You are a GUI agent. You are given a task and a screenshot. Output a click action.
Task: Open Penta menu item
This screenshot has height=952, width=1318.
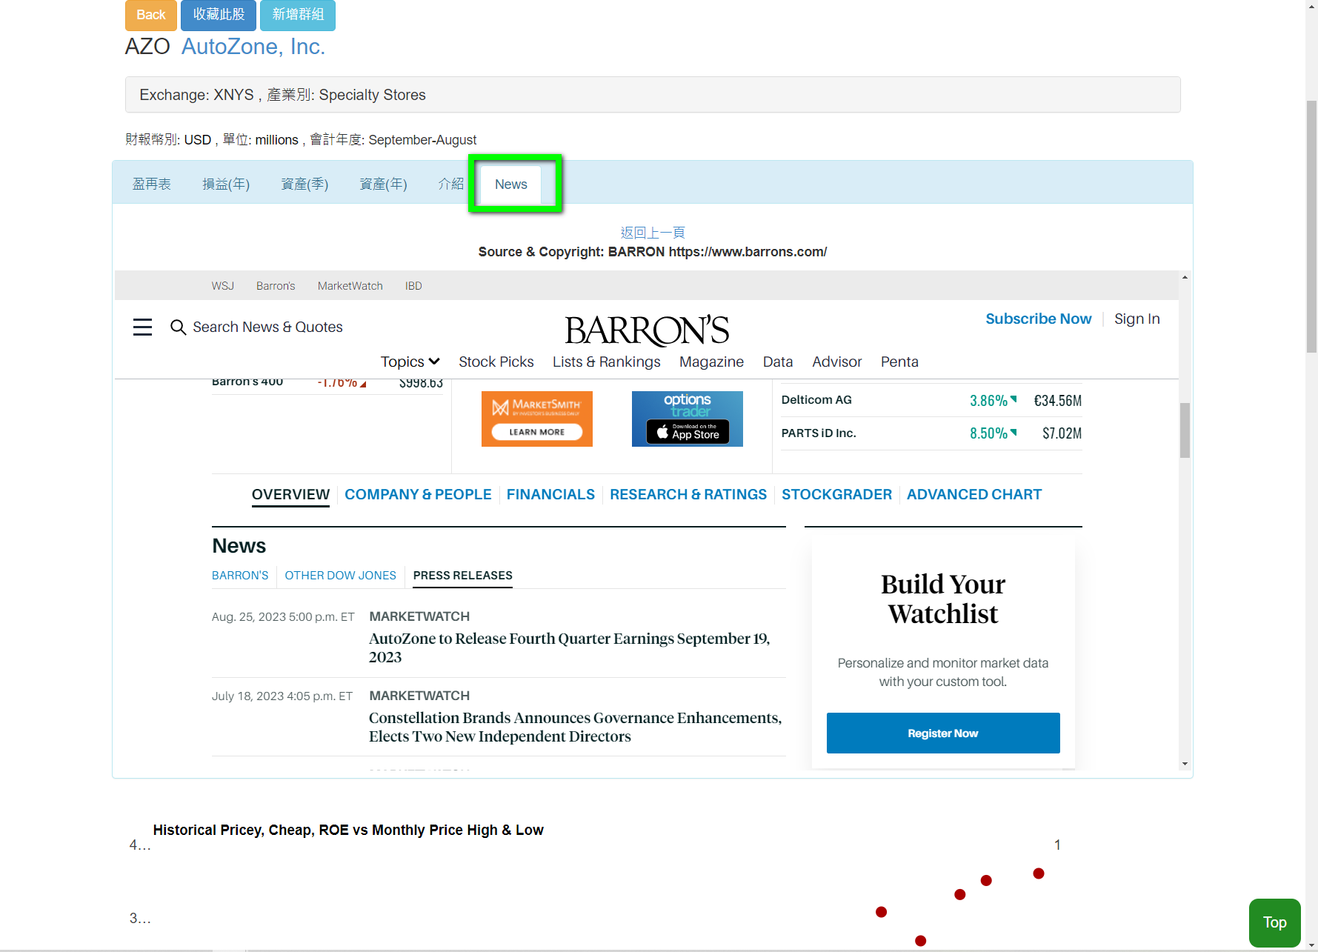coord(899,362)
